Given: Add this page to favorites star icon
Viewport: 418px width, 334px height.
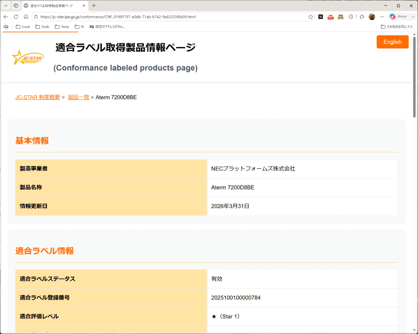Looking at the screenshot, I should [x=310, y=17].
